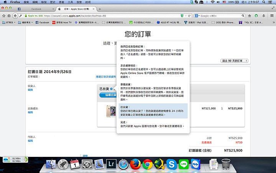Open Skype from the Dock
This screenshot has height=173, width=276.
(172, 164)
